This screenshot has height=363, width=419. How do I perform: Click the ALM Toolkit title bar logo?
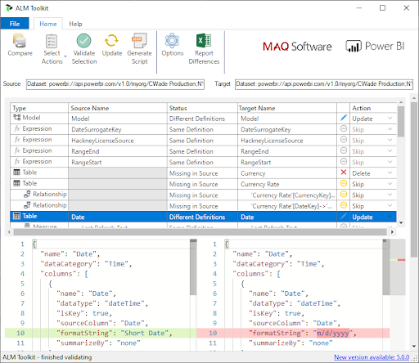pos(9,8)
